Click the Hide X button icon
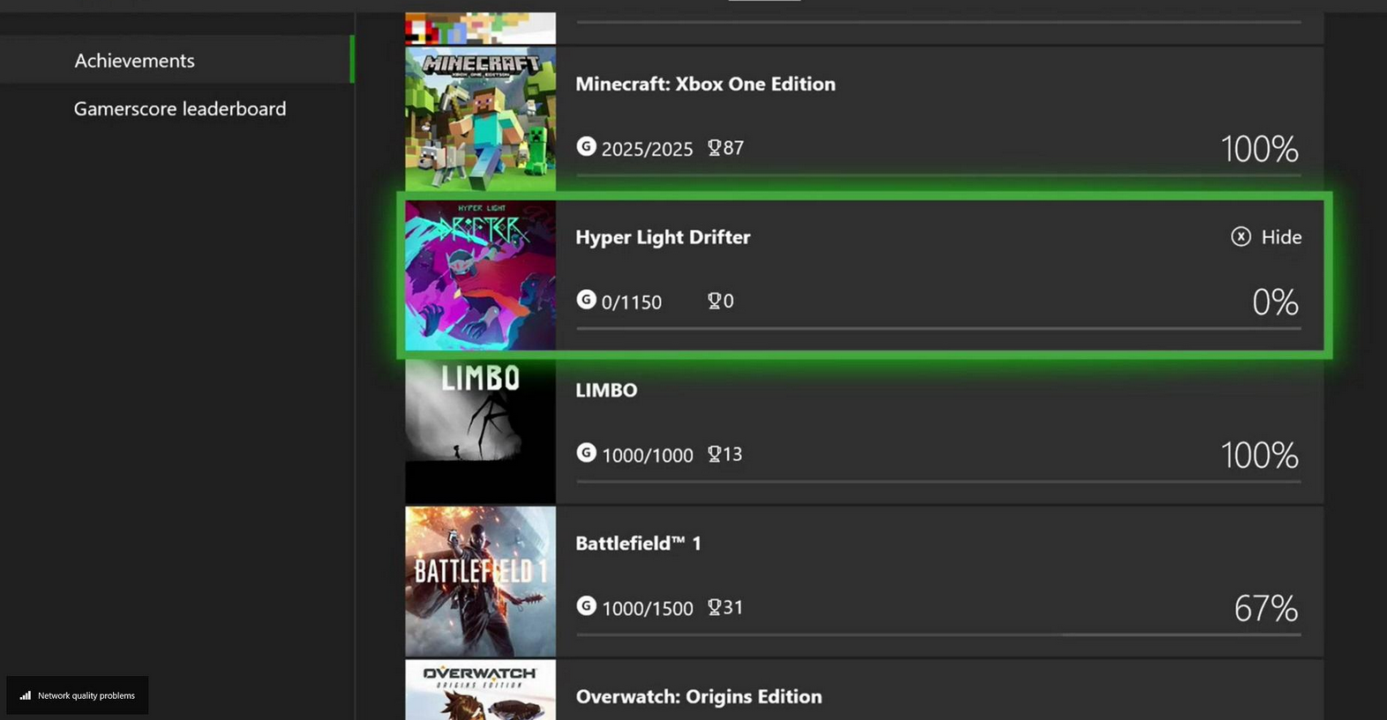 [1241, 236]
